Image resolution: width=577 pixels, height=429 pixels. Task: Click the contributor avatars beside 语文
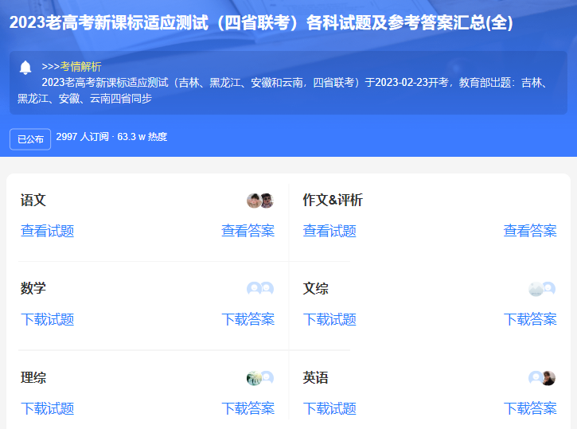coord(260,201)
